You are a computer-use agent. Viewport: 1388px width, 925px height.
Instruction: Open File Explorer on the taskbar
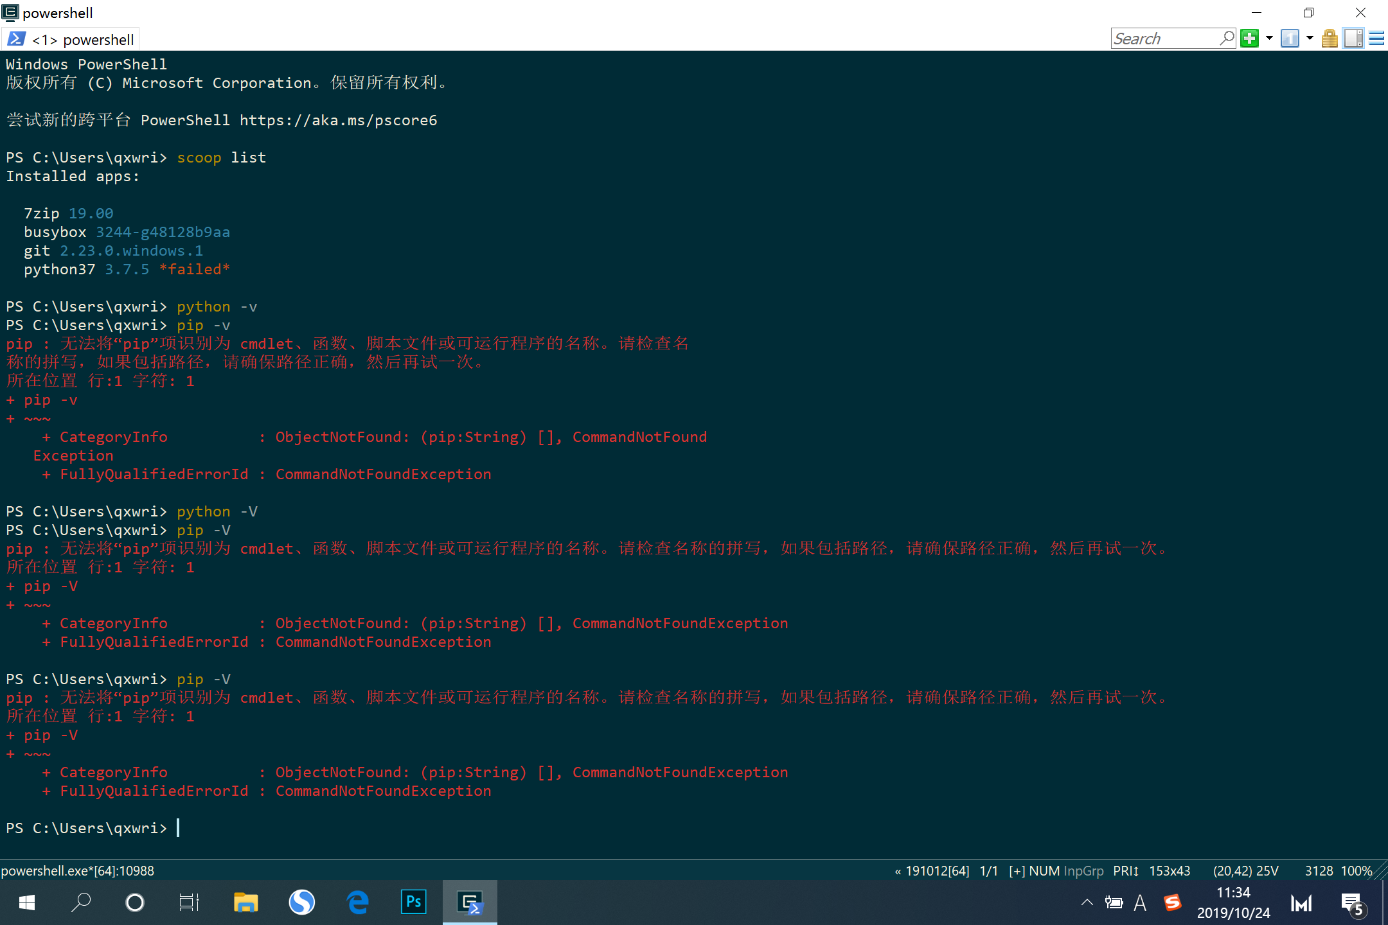point(245,903)
